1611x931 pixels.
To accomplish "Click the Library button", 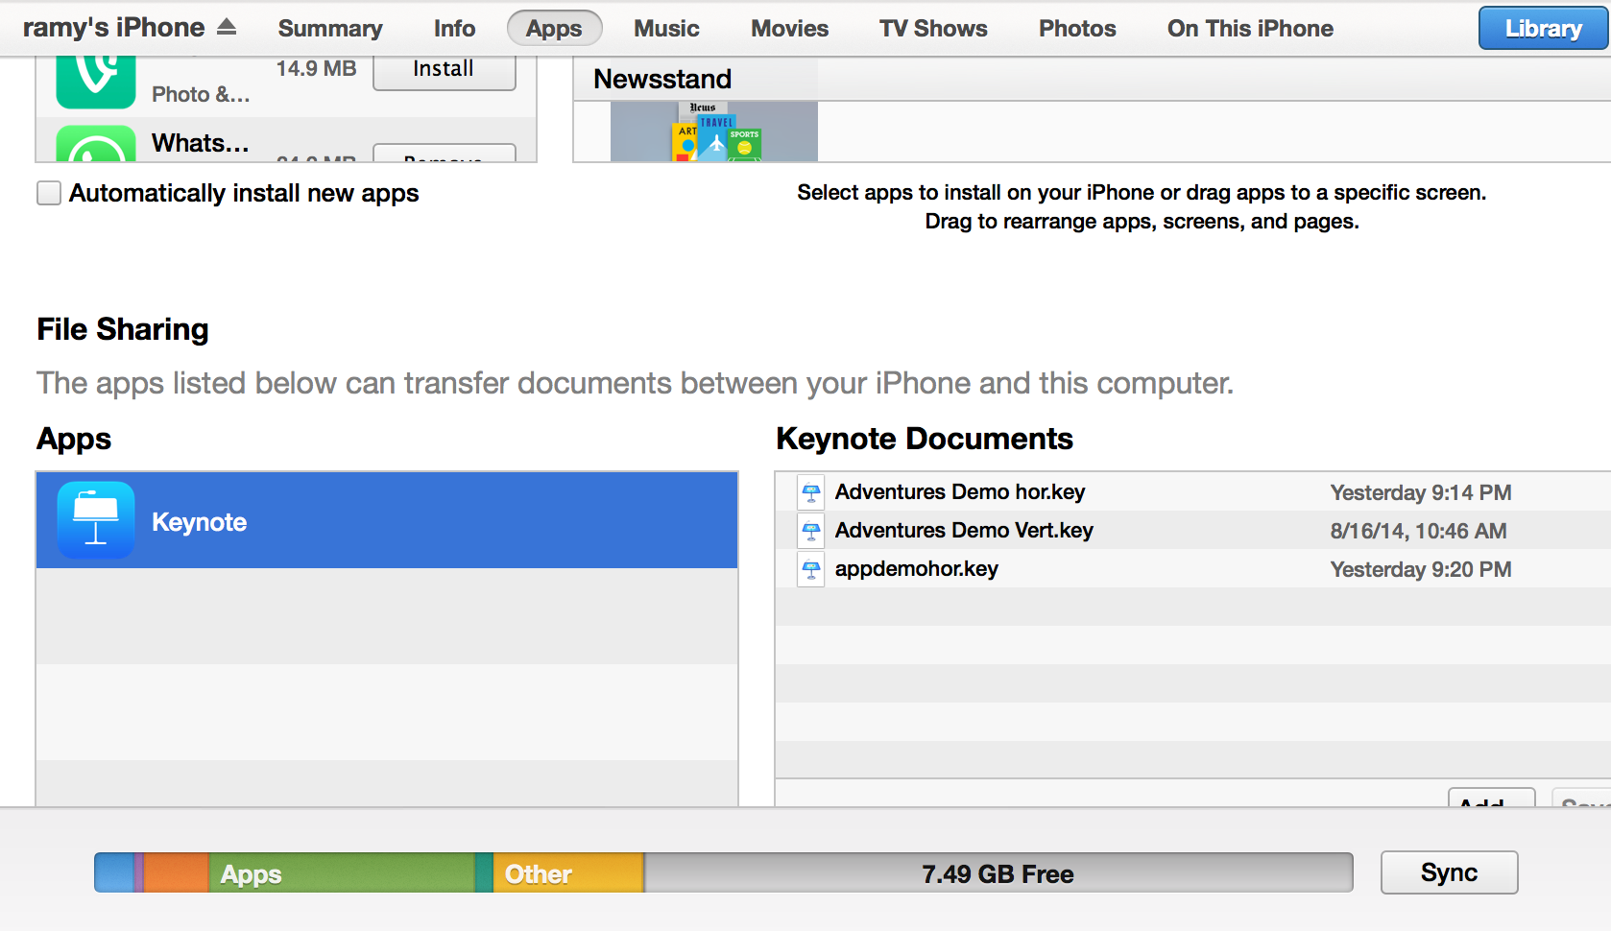I will (1543, 29).
